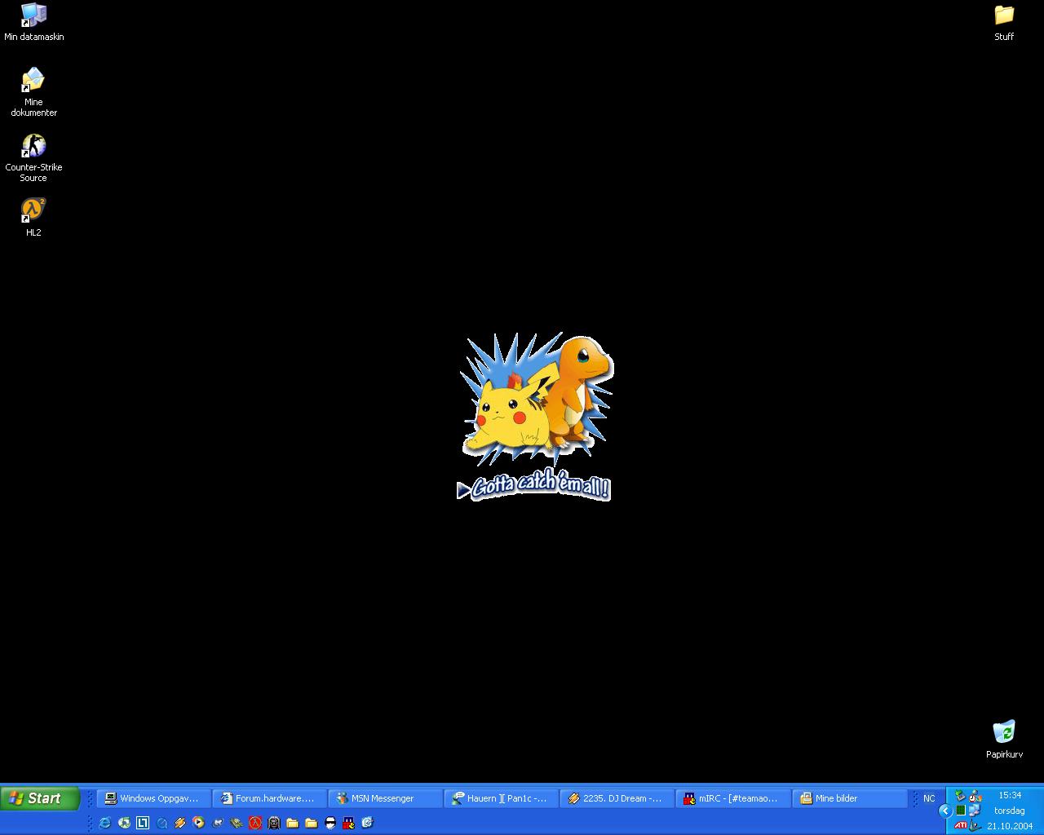Open the first yellow folder in Quick Launch
Image resolution: width=1044 pixels, height=835 pixels.
(x=292, y=823)
